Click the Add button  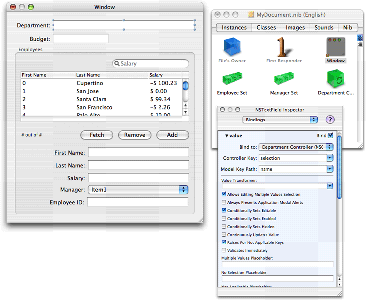click(172, 135)
